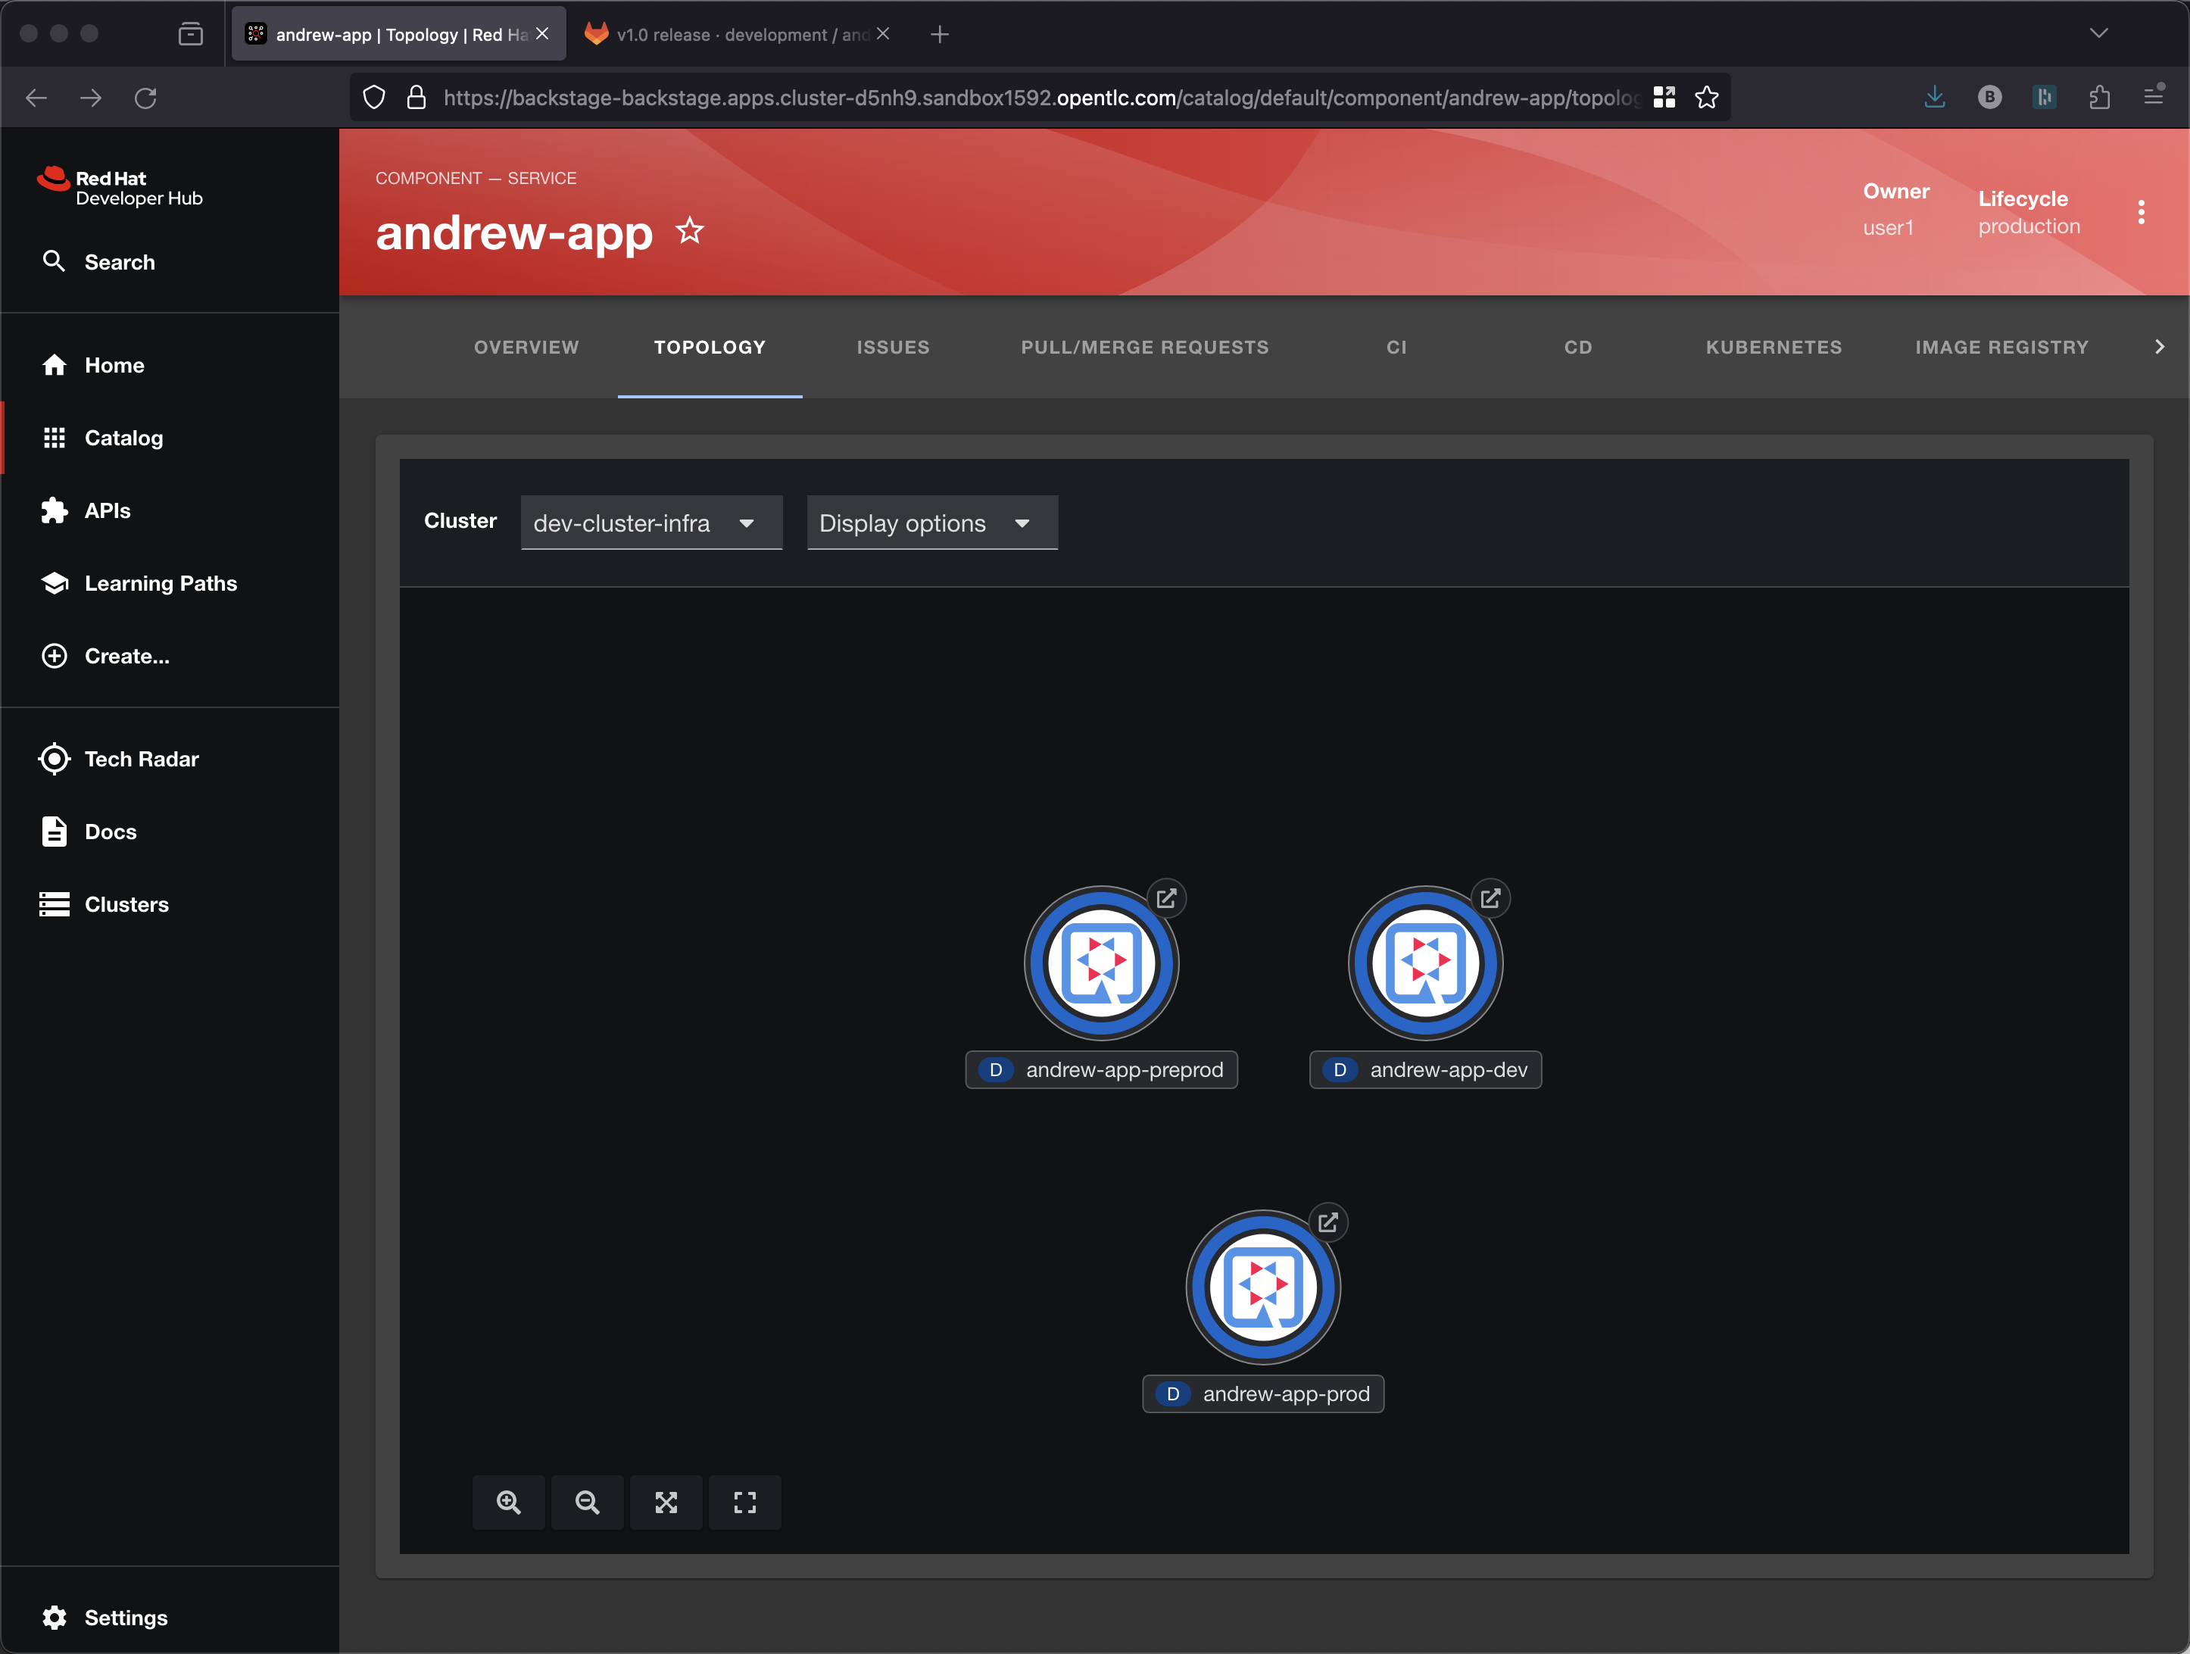Expand the Display options dropdown
Image resolution: width=2190 pixels, height=1654 pixels.
click(931, 523)
